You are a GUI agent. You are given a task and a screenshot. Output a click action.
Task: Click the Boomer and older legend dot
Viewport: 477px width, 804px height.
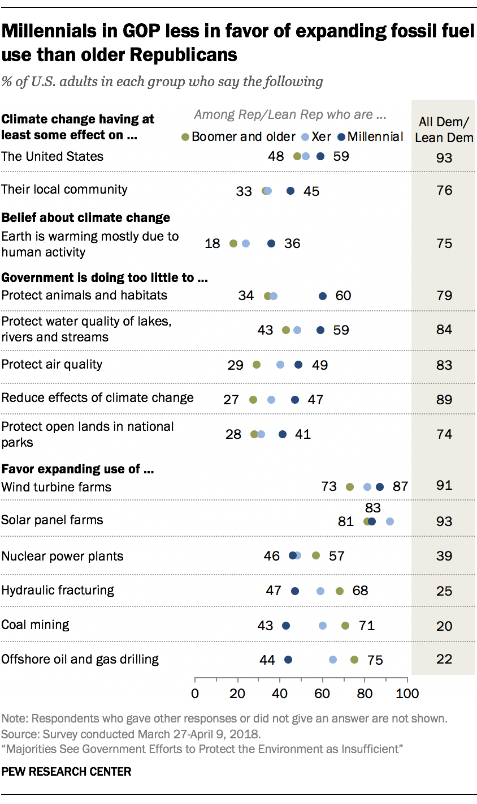pyautogui.click(x=185, y=137)
